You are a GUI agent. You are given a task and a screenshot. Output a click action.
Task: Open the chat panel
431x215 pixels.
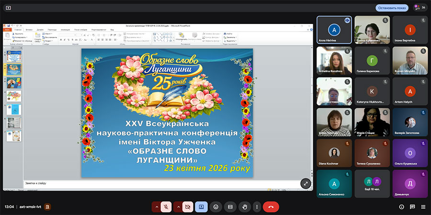412,207
